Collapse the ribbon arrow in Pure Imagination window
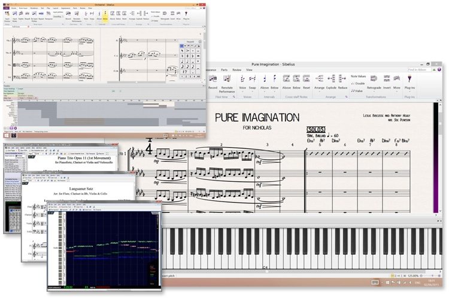This screenshot has width=449, height=299. point(434,69)
